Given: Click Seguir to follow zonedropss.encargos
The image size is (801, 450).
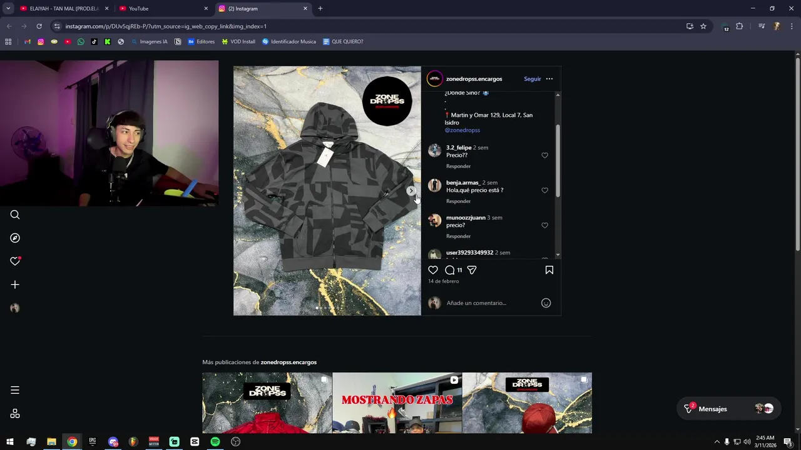Looking at the screenshot, I should 533,79.
